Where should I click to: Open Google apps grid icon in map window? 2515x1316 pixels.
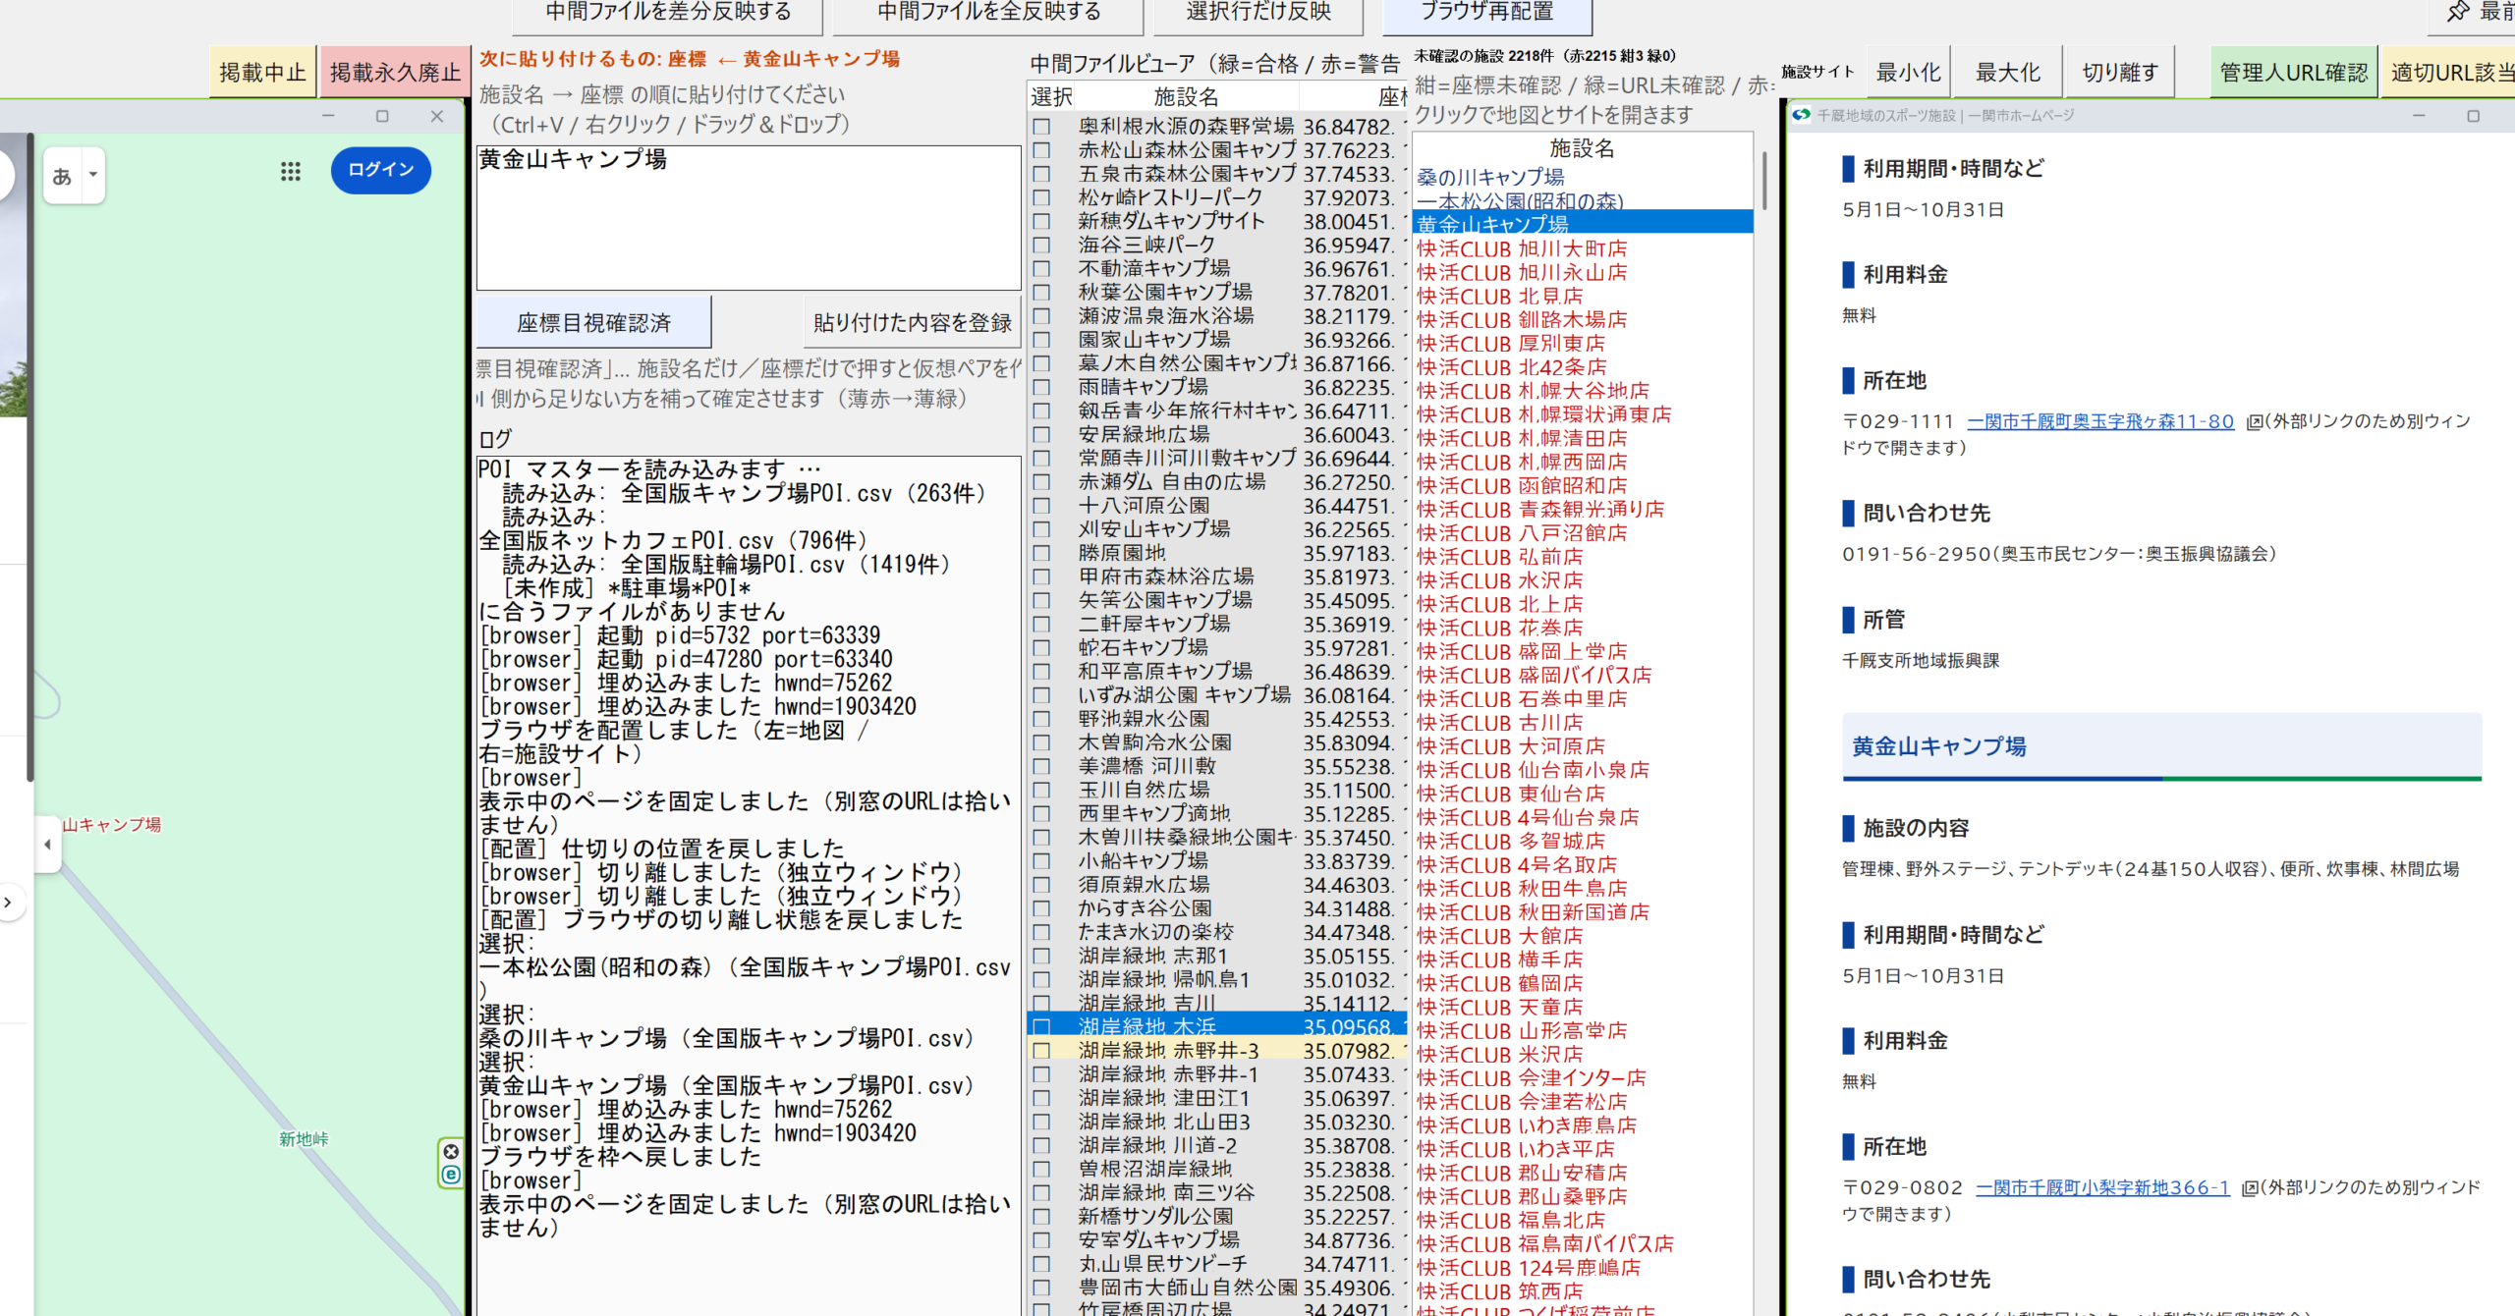pyautogui.click(x=290, y=172)
